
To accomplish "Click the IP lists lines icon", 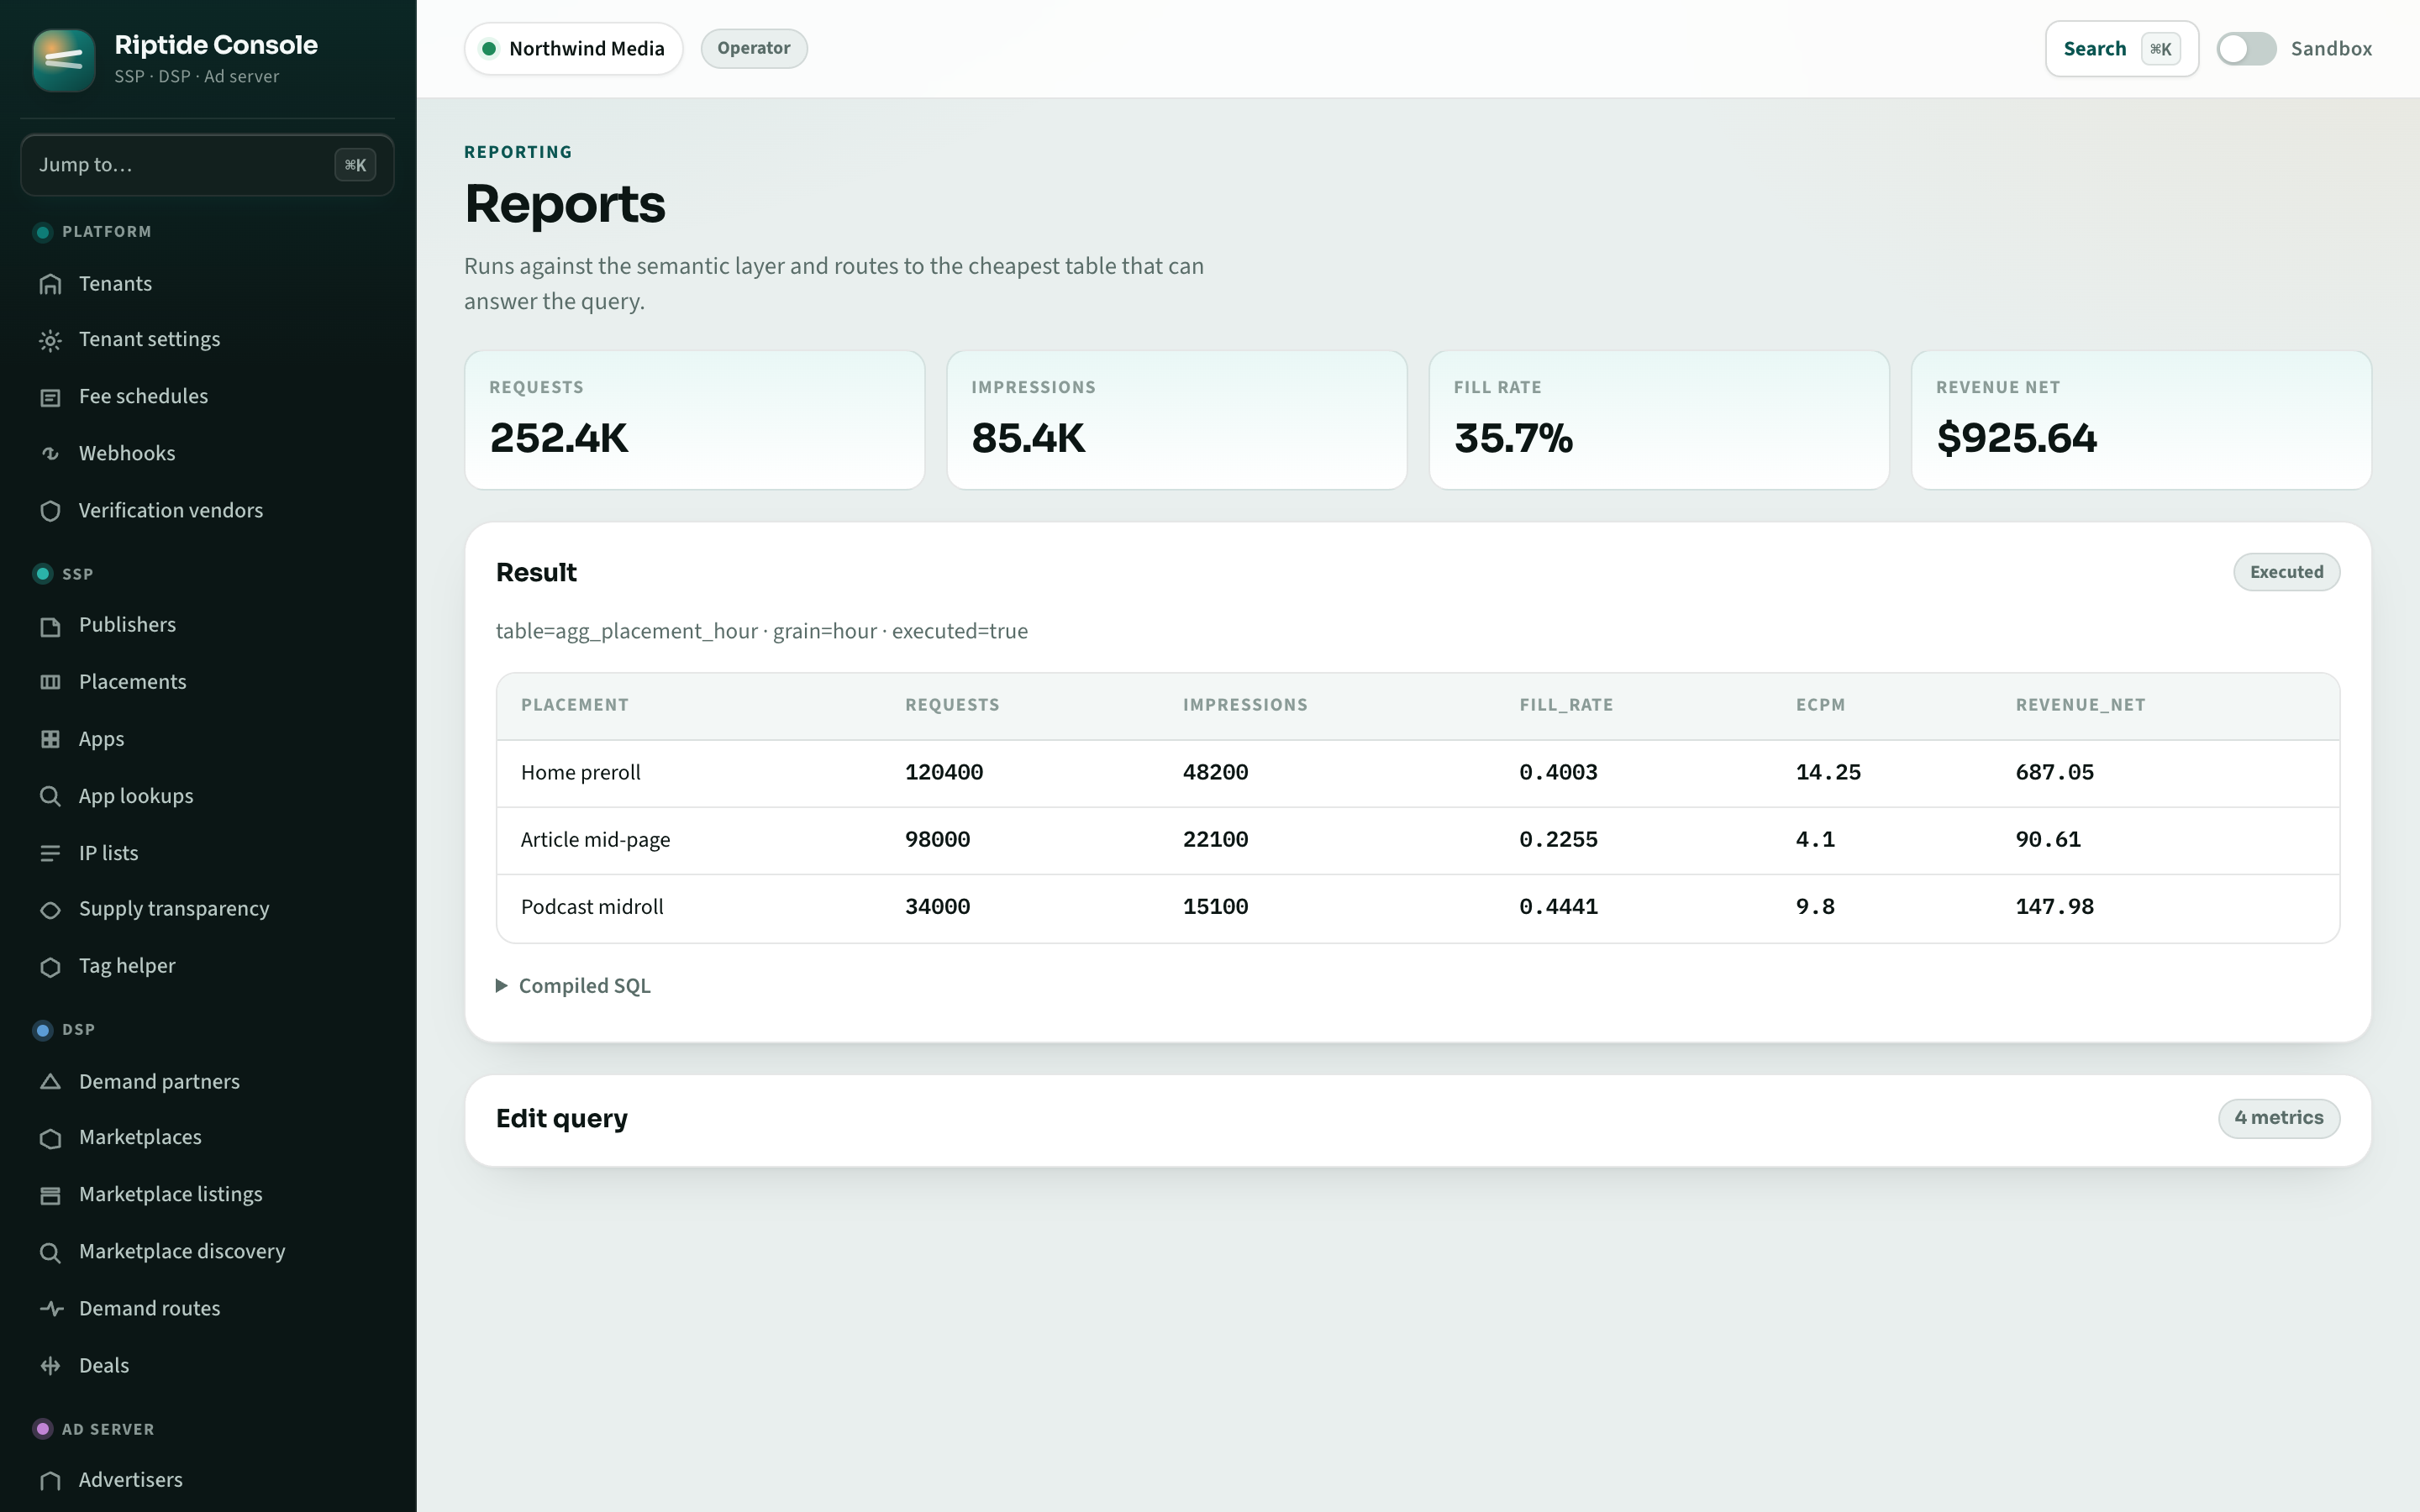I will [50, 853].
